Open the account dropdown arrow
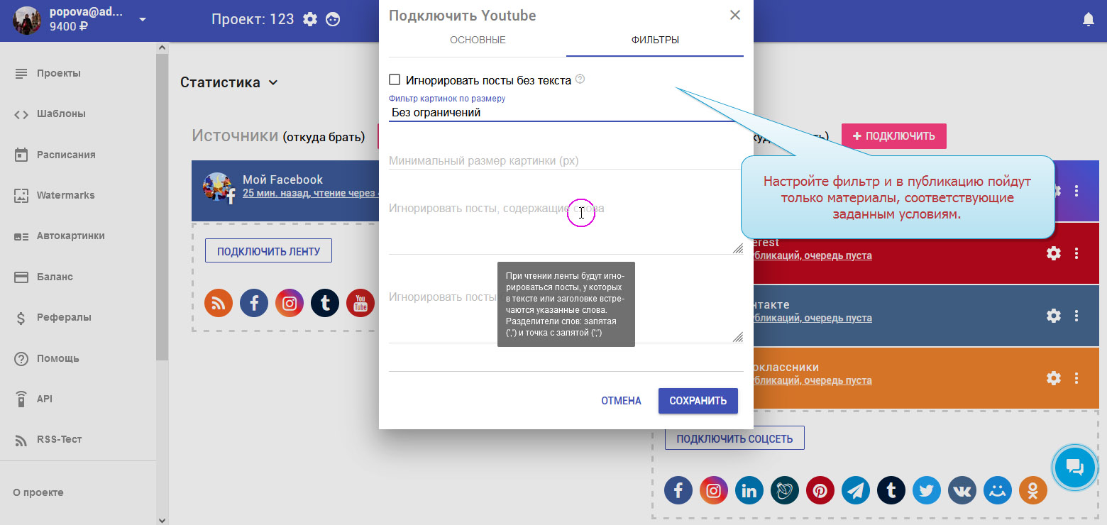 (x=143, y=19)
